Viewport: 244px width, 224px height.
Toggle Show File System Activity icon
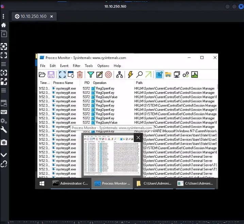[168, 75]
